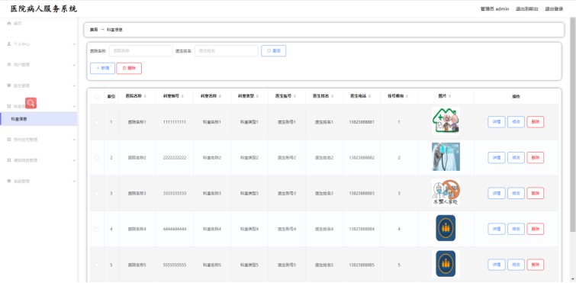Viewport: 576px width, 283px height.
Task: Click the 医院病人服务系统 title
Action: point(43,9)
